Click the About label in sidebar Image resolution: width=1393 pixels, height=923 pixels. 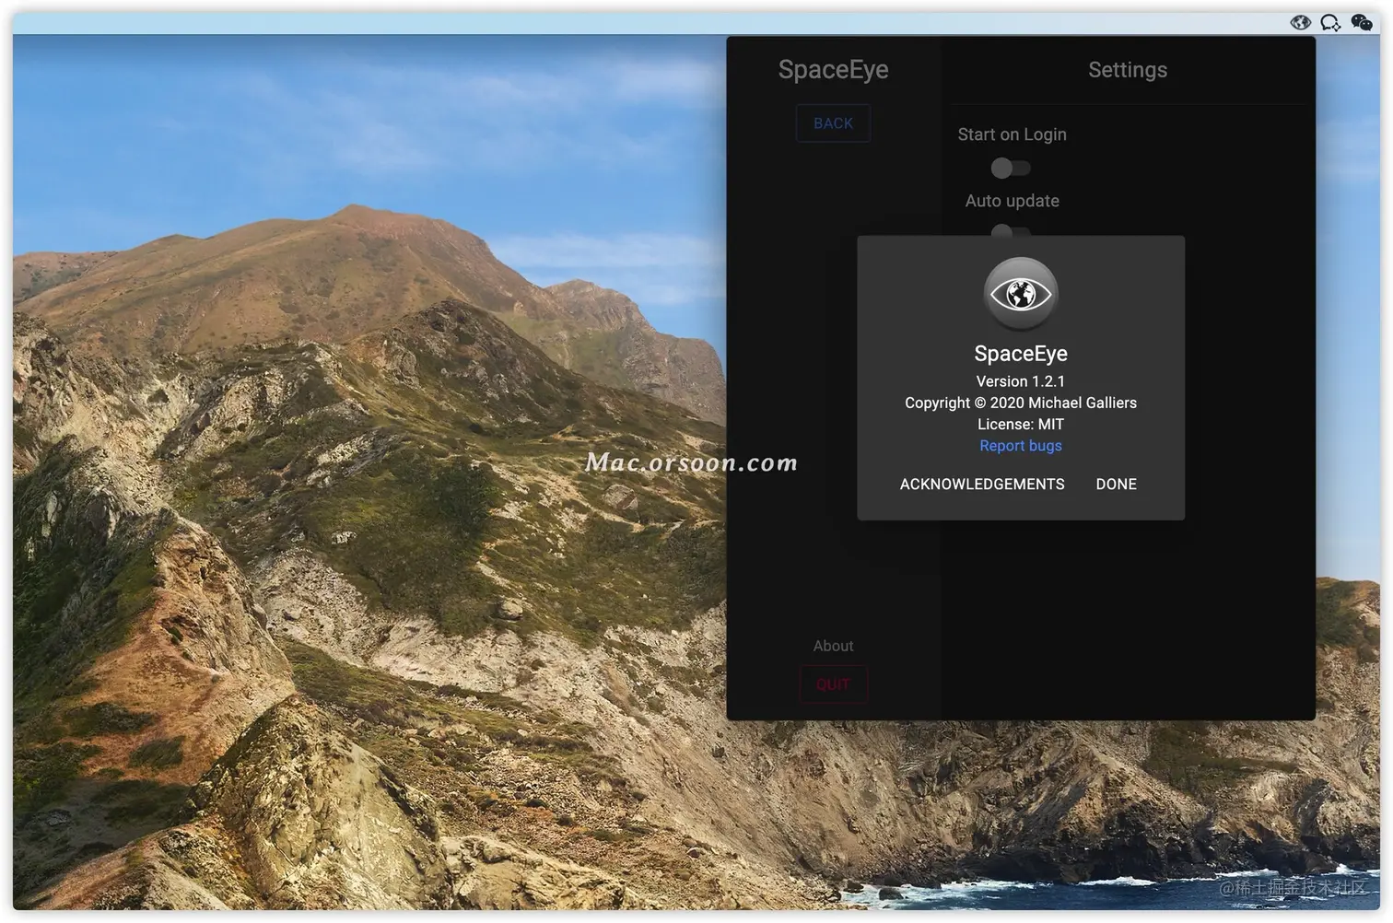833,646
